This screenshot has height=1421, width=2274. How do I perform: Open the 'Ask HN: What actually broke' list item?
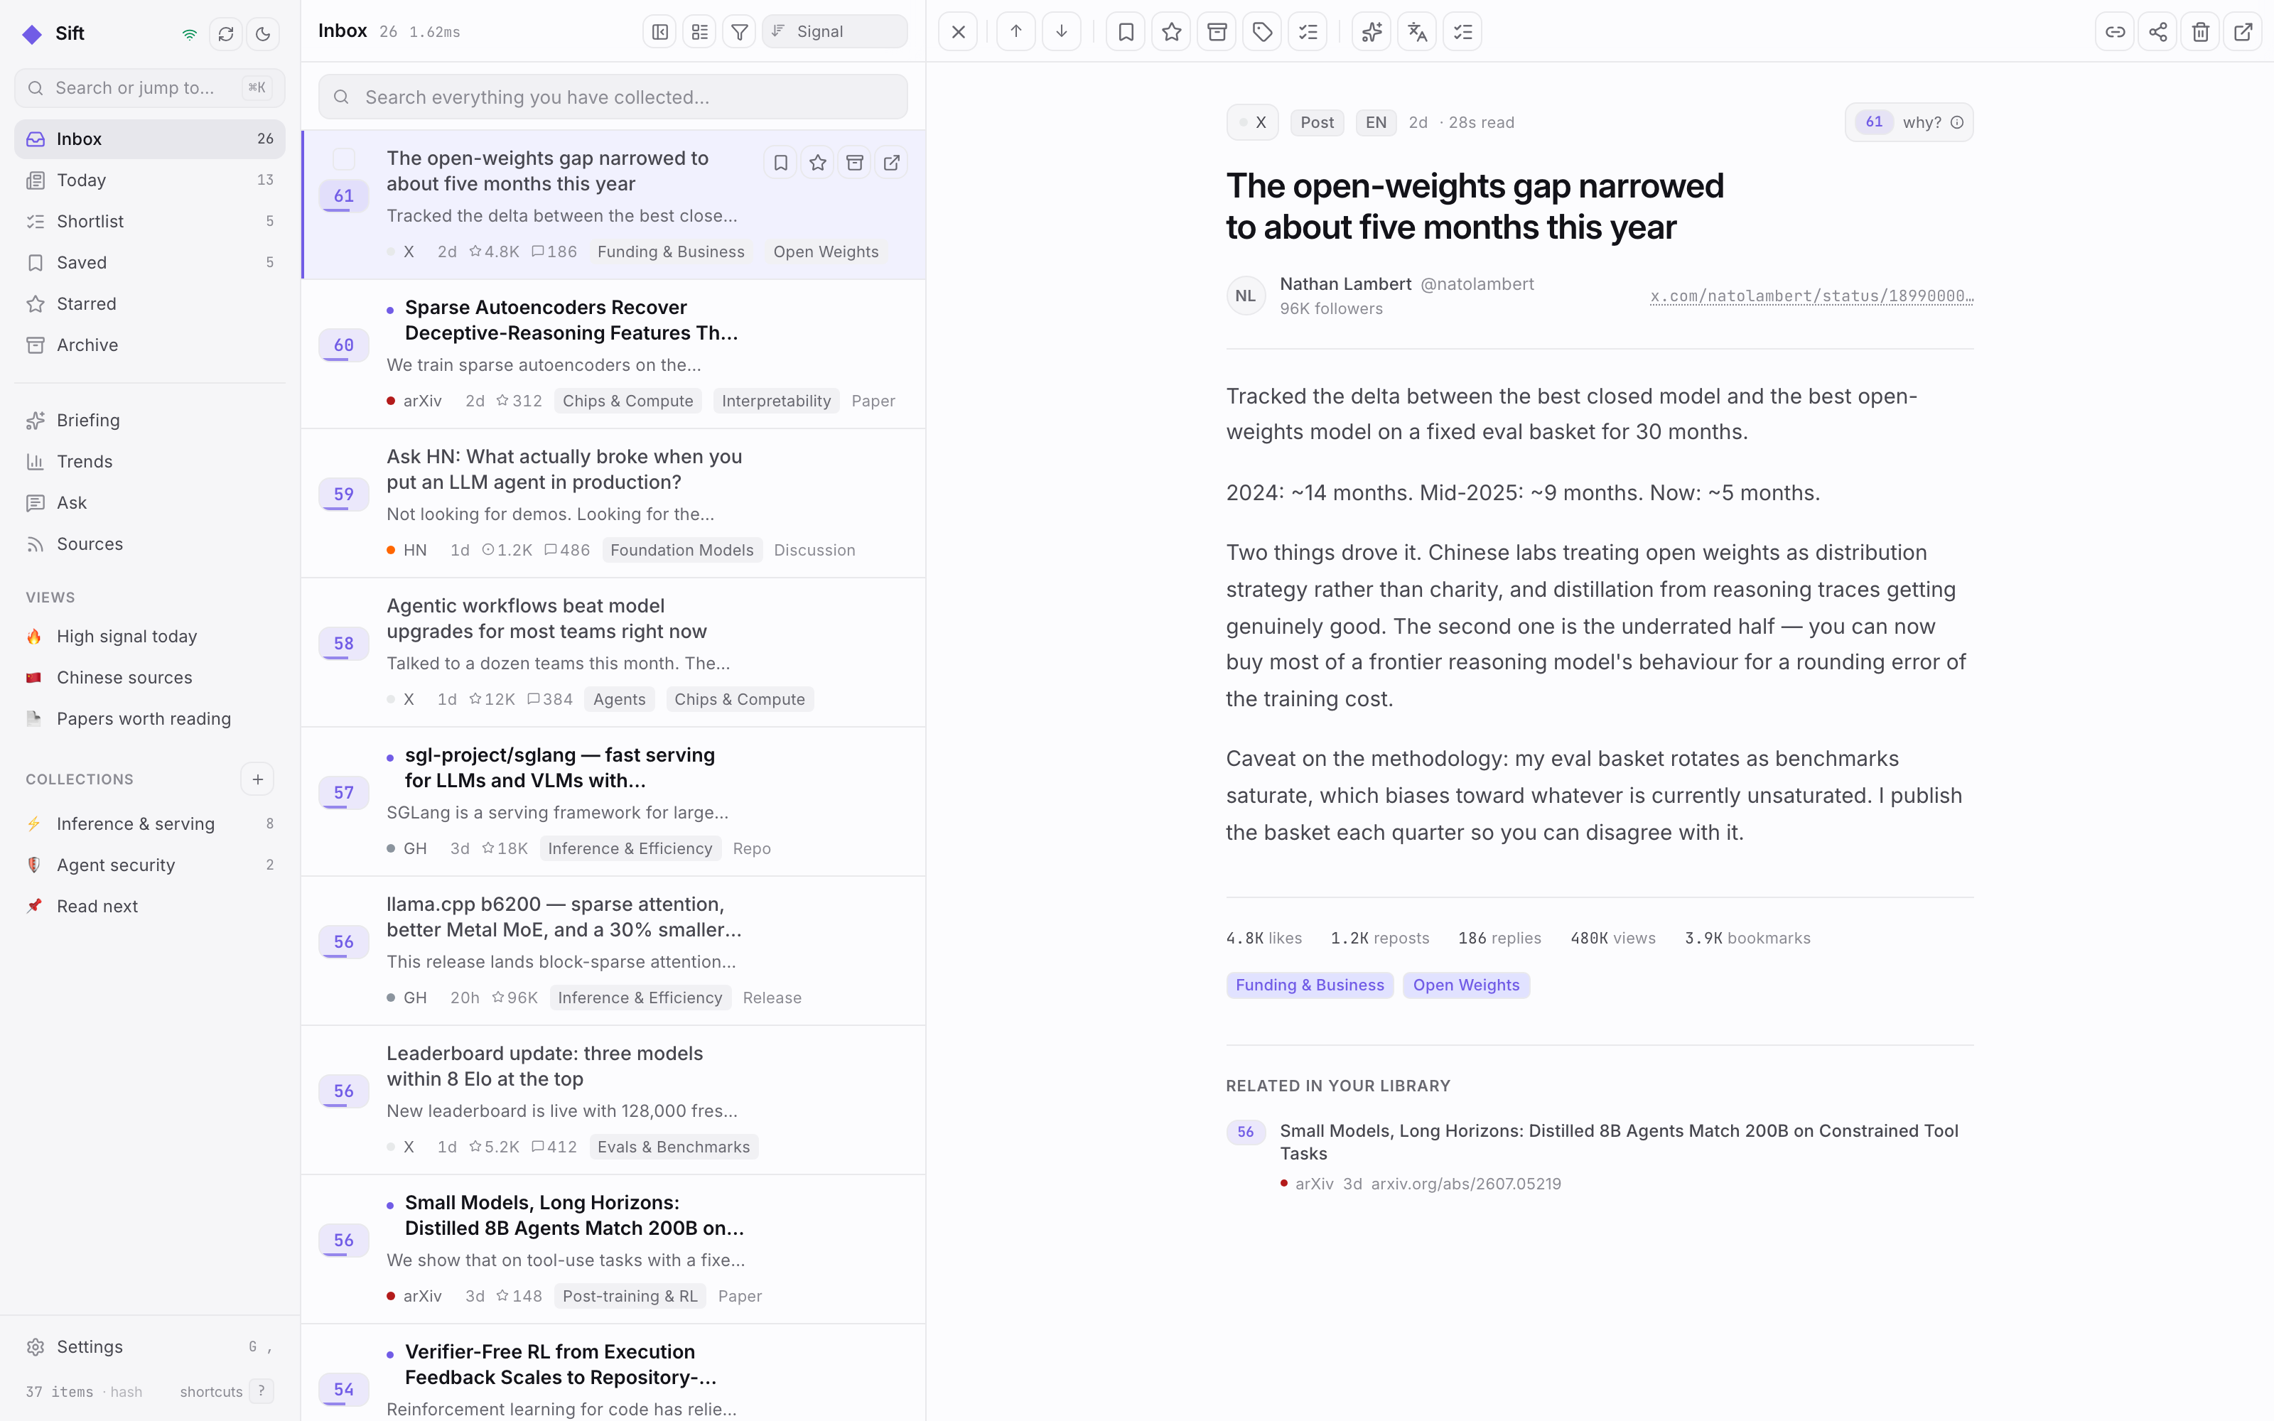click(613, 504)
